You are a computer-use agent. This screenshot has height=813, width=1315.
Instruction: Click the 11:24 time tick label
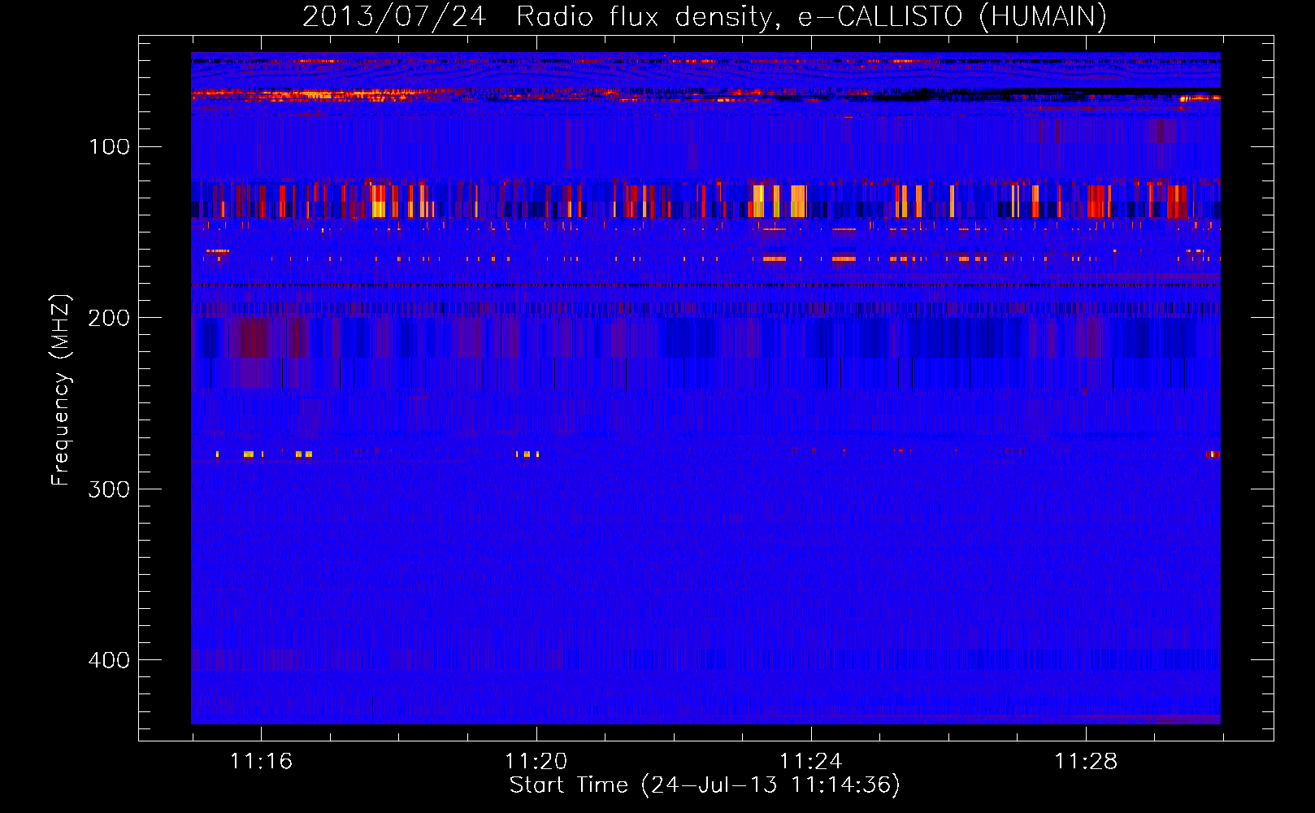(810, 761)
